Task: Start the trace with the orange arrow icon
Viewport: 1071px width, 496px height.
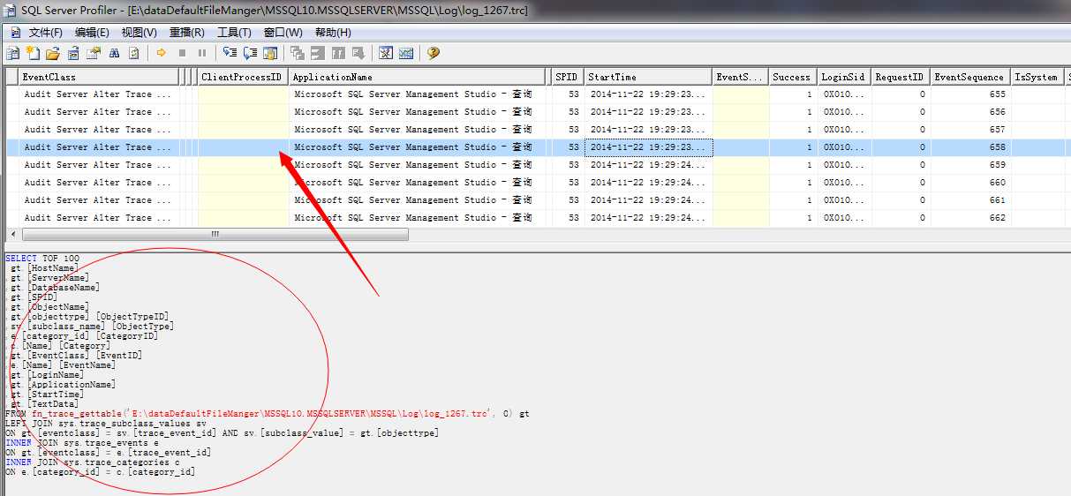Action: click(x=162, y=53)
